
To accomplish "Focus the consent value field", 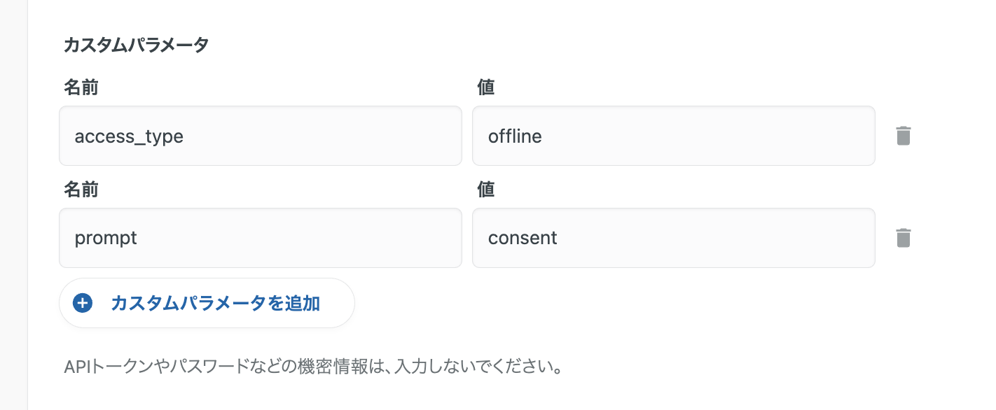I will [x=673, y=238].
